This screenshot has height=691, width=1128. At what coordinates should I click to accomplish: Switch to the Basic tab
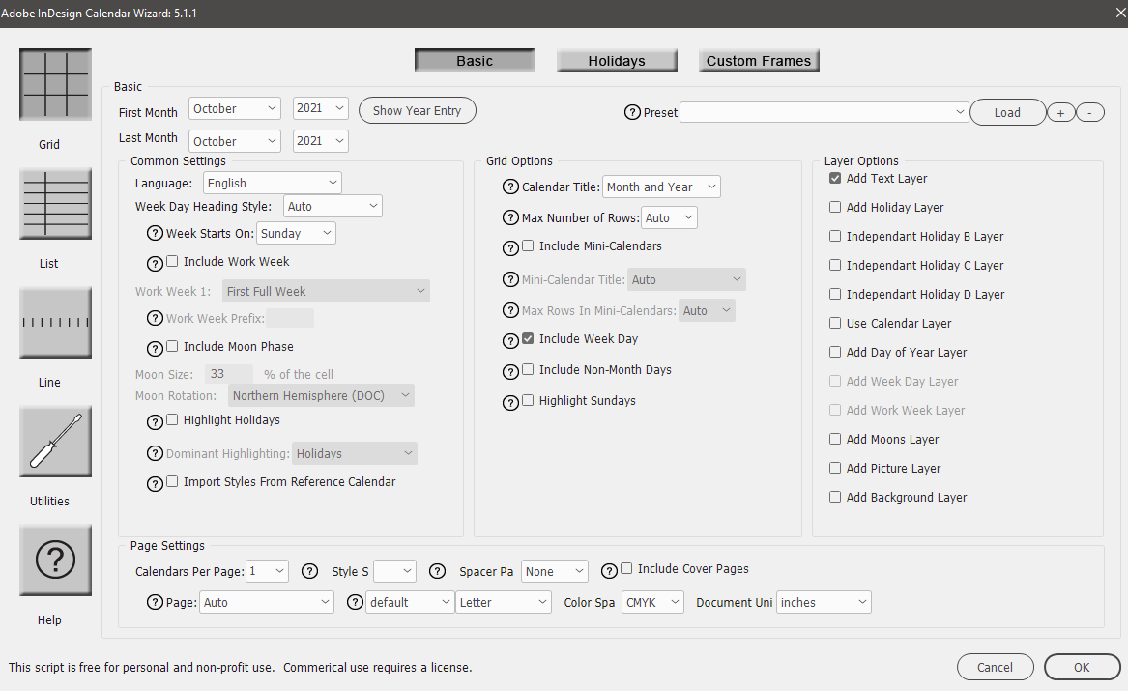(475, 60)
